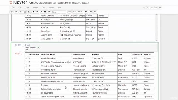Image resolution: width=178 pixels, height=100 pixels.
Task: Click the cloud upload toolbar icon
Action: pyautogui.click(x=86, y=12)
